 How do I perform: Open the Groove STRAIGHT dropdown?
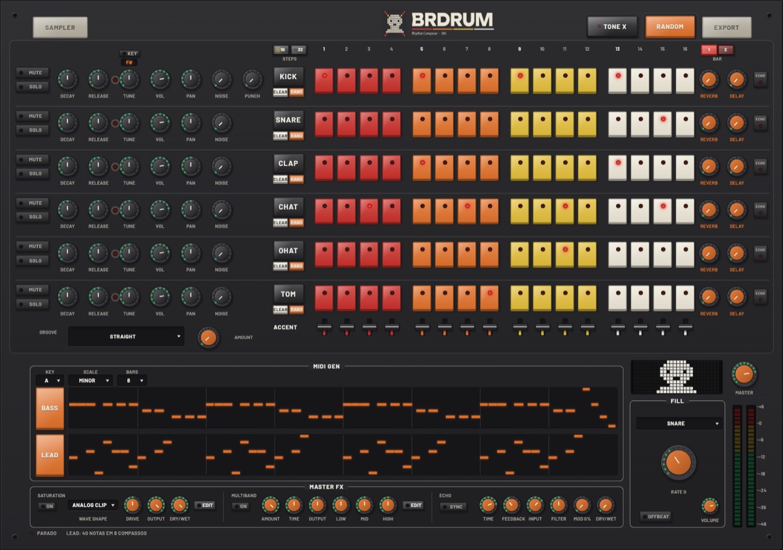click(126, 336)
